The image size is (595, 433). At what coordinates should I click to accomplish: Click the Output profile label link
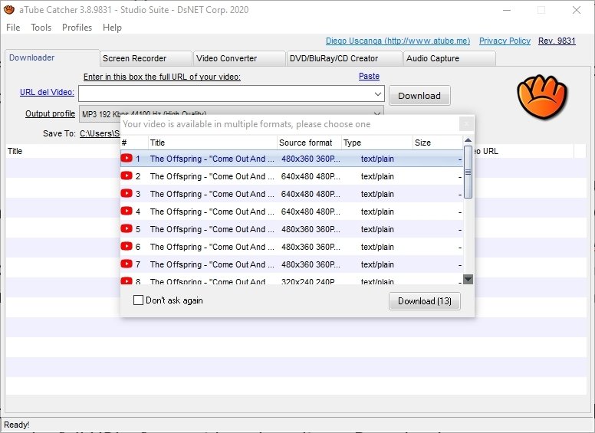coord(50,113)
